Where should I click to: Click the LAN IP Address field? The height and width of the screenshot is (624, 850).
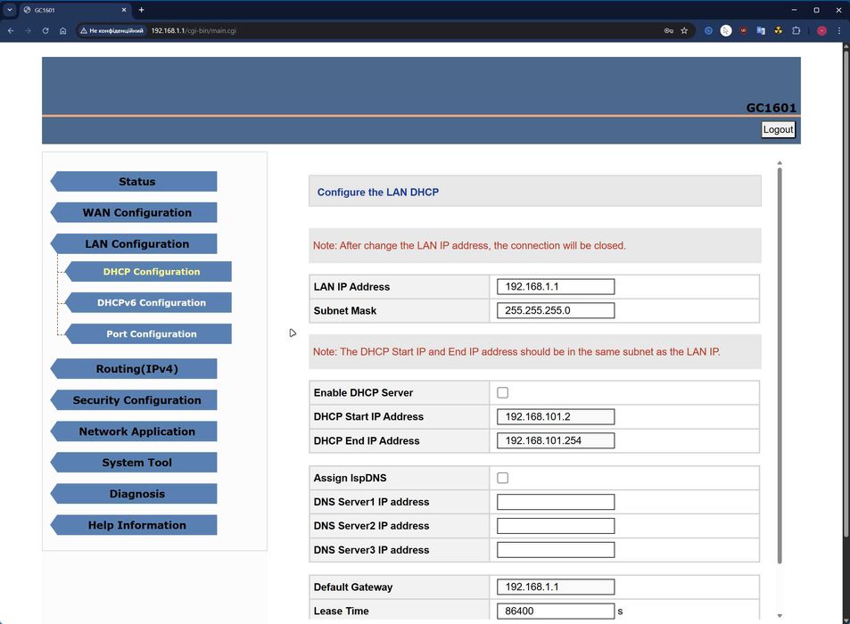pos(556,286)
